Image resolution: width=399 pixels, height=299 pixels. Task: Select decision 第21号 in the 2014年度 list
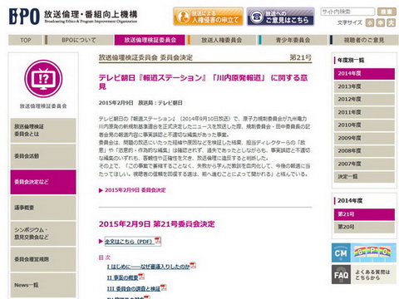pyautogui.click(x=364, y=214)
